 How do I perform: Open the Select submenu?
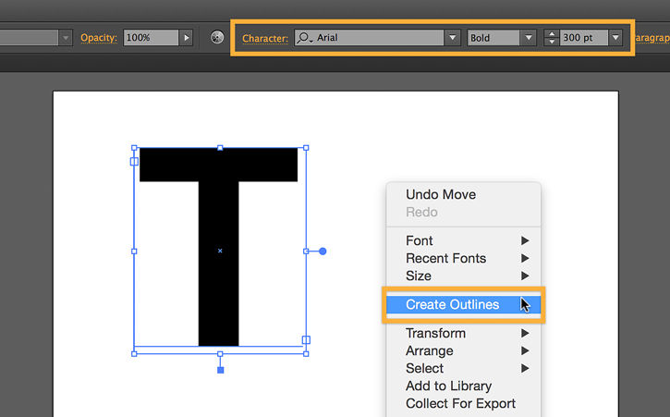[464, 368]
